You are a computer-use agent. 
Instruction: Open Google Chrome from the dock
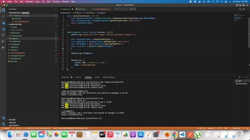(x=175, y=135)
